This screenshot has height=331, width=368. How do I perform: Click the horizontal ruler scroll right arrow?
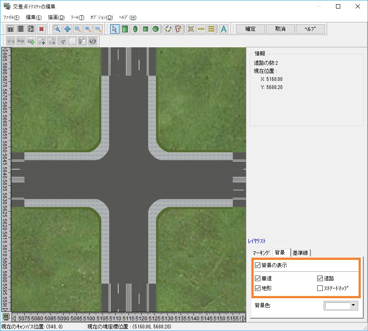244,318
